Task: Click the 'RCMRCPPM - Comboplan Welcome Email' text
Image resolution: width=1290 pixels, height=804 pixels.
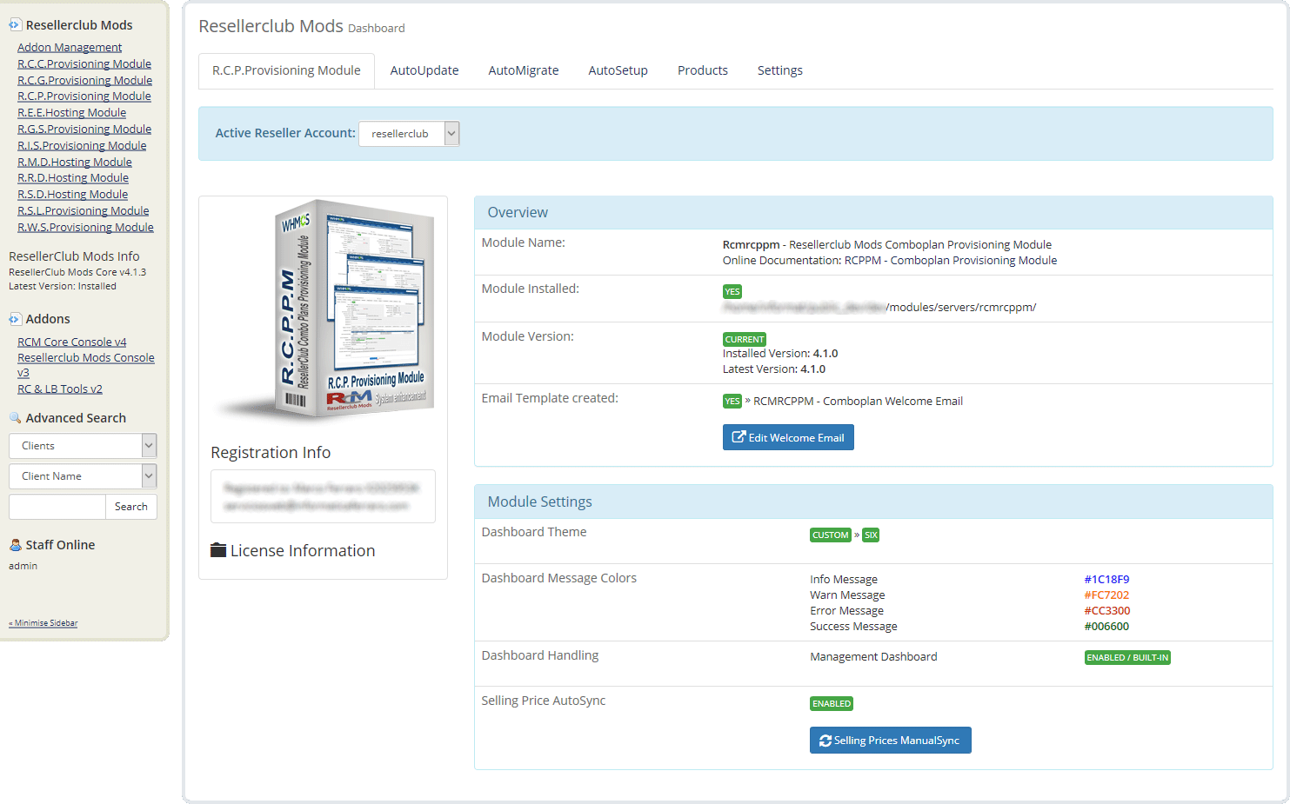Action: pos(858,402)
